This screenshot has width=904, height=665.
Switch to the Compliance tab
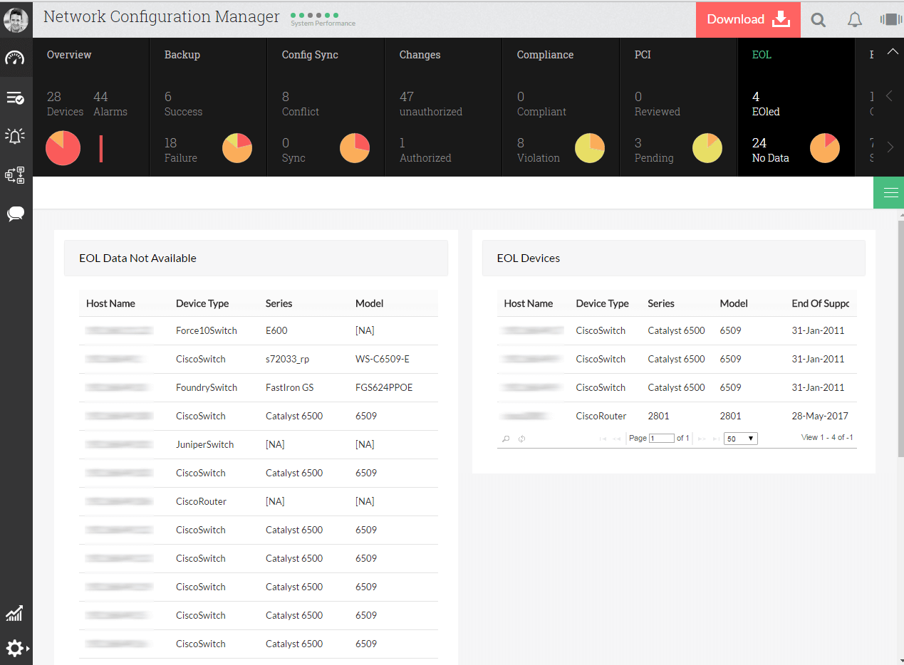pyautogui.click(x=545, y=55)
